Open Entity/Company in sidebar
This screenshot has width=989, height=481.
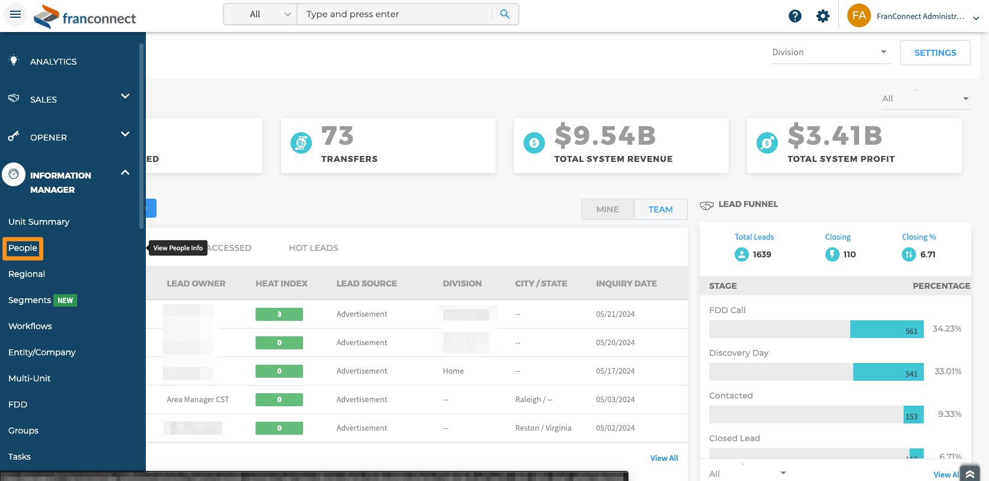(x=42, y=352)
